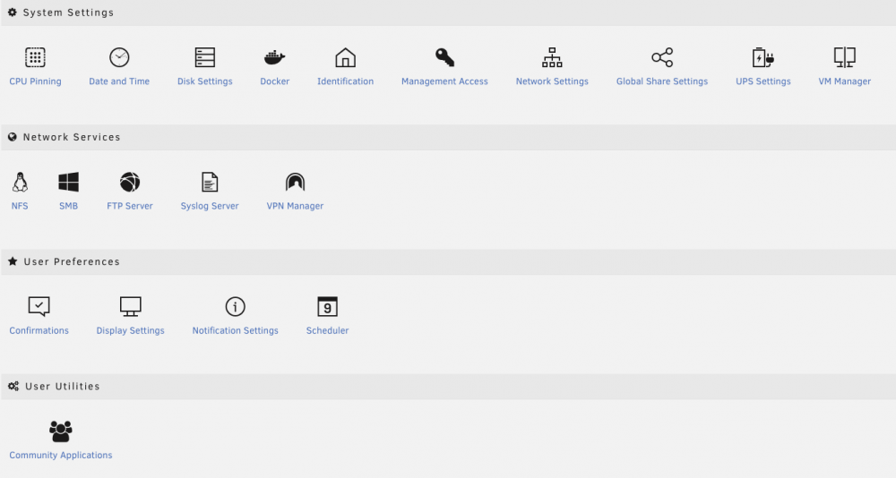Click the 'Network Services' section heading

72,137
